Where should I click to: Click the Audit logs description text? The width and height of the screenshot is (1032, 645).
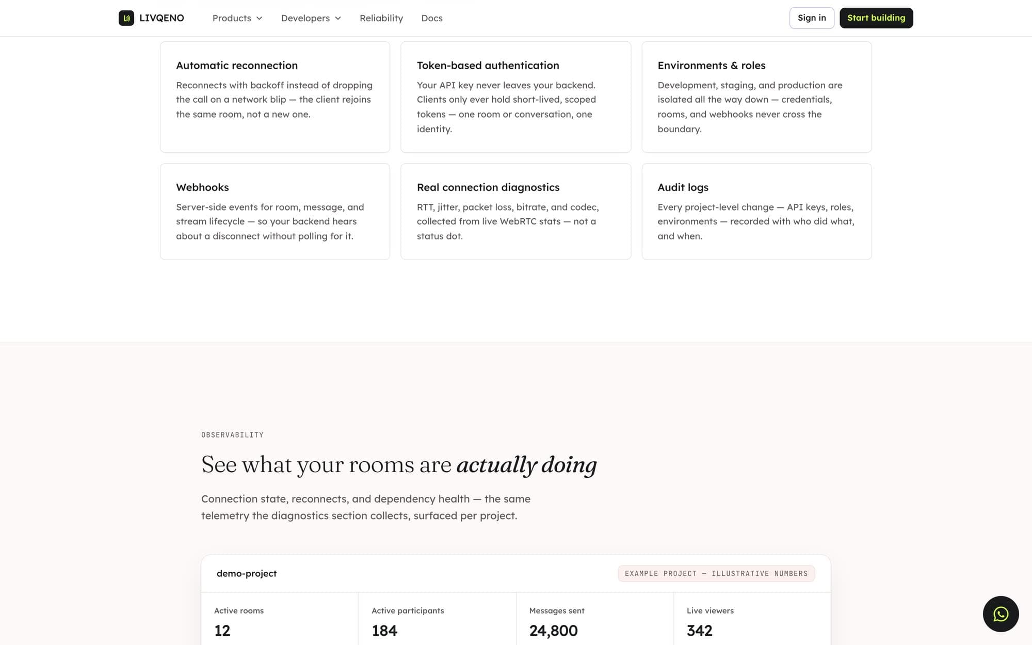(756, 221)
